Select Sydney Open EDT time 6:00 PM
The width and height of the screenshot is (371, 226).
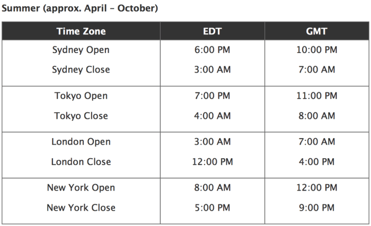click(212, 50)
